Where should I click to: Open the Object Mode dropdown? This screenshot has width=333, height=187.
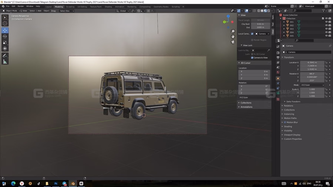tap(11, 11)
